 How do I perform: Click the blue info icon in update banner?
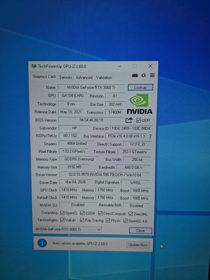42,243
